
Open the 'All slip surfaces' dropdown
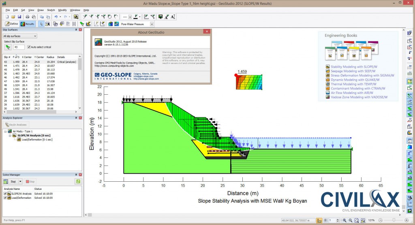(20, 36)
